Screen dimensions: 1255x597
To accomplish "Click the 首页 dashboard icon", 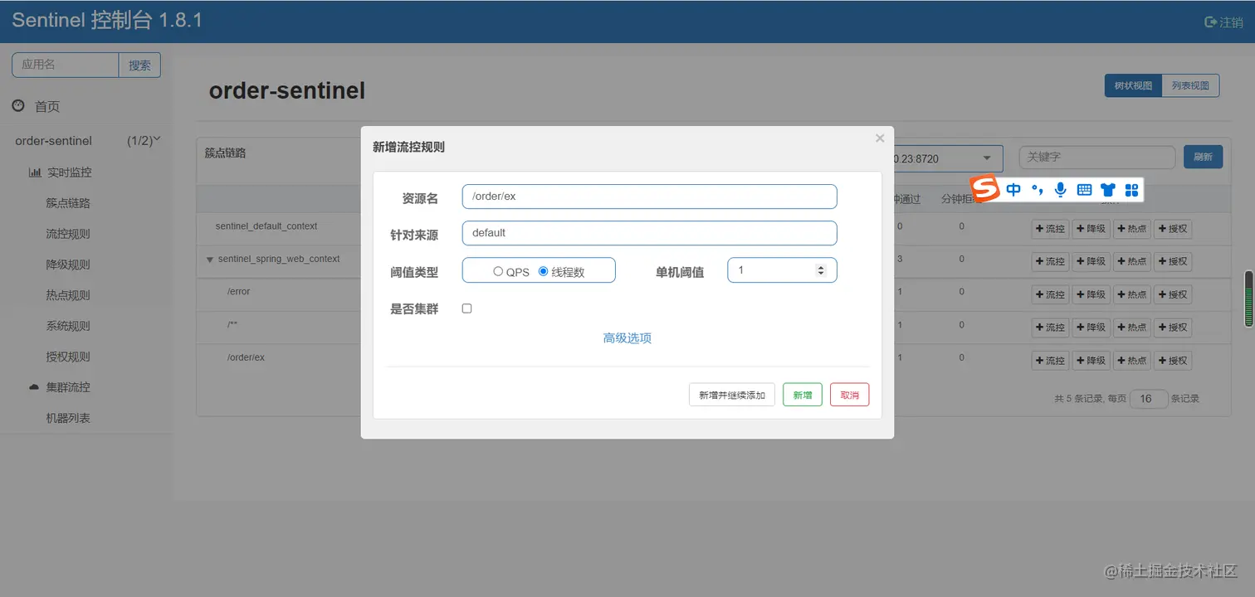I will [18, 106].
